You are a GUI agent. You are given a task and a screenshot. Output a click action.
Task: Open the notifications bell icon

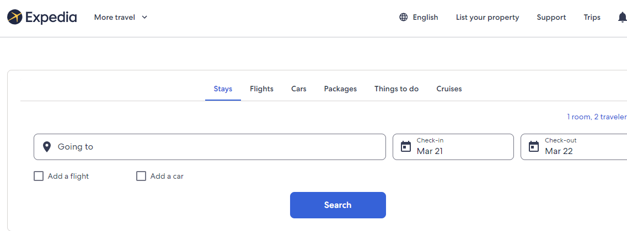[x=622, y=17]
